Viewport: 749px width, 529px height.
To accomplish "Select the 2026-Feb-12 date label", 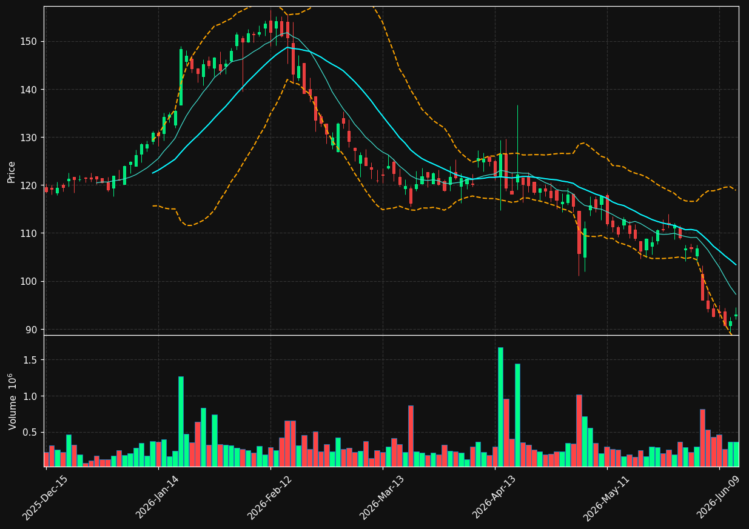I will [269, 497].
